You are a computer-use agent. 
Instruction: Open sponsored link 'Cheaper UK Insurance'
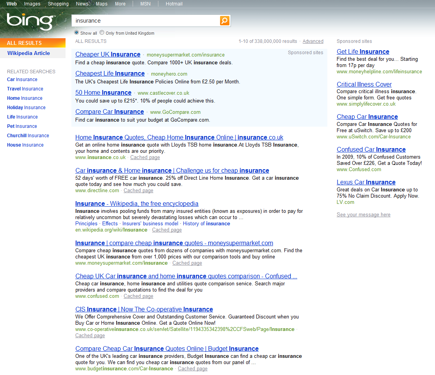(x=108, y=54)
